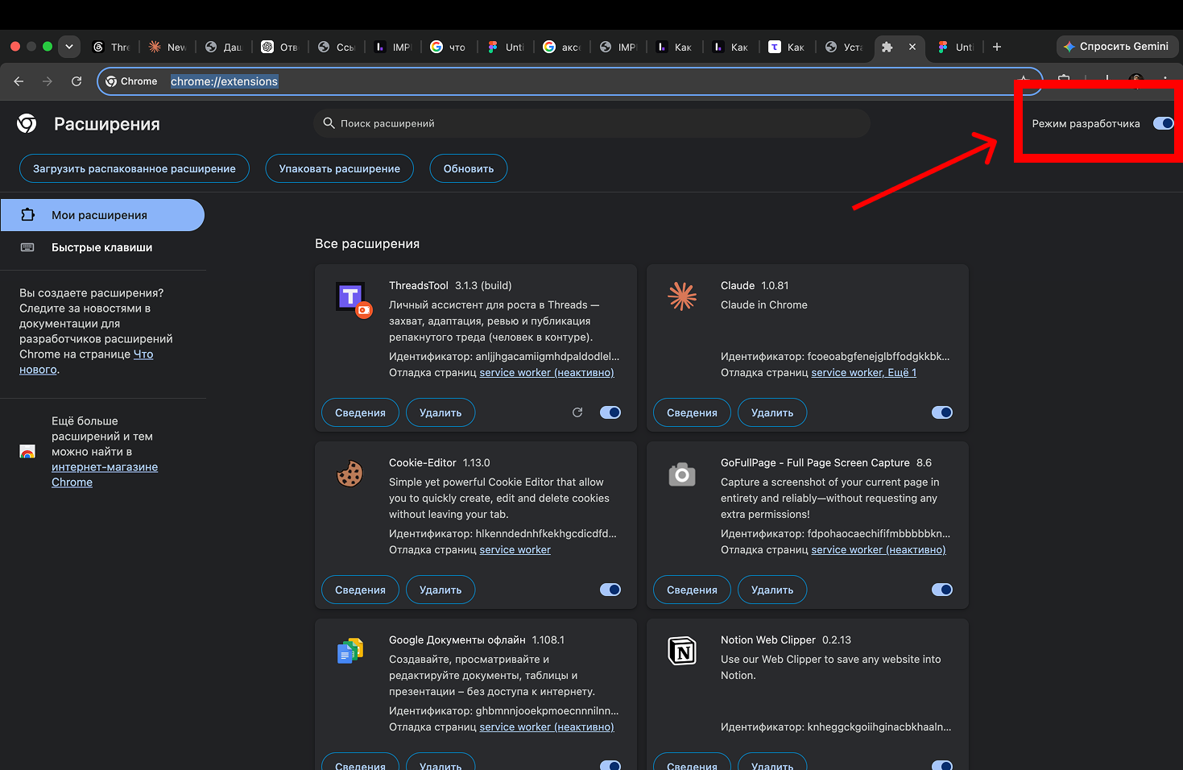Screen dimensions: 1183x770
Task: Toggle Режим разработчика developer mode switch
Action: (1164, 123)
